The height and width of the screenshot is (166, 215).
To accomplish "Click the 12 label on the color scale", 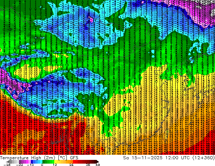I will click(x=55, y=165).
